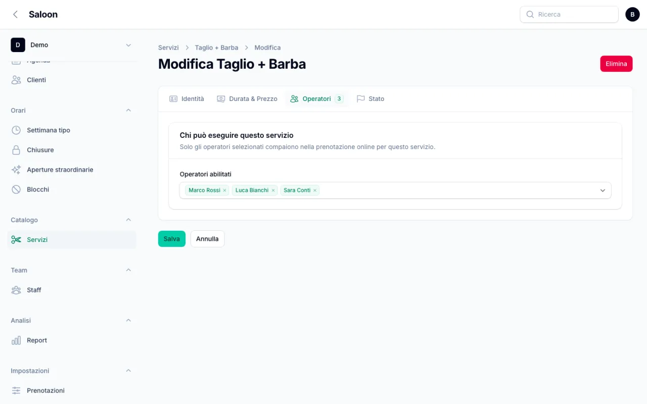Click inside the Operatori abilitati multi-select field
The image size is (647, 404).
[x=395, y=190]
